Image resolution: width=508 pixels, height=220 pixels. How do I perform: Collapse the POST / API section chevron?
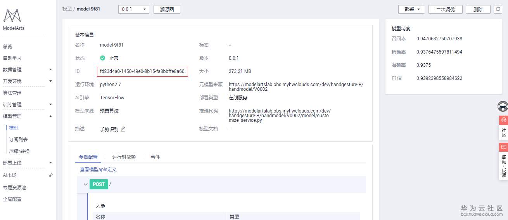pos(86,184)
